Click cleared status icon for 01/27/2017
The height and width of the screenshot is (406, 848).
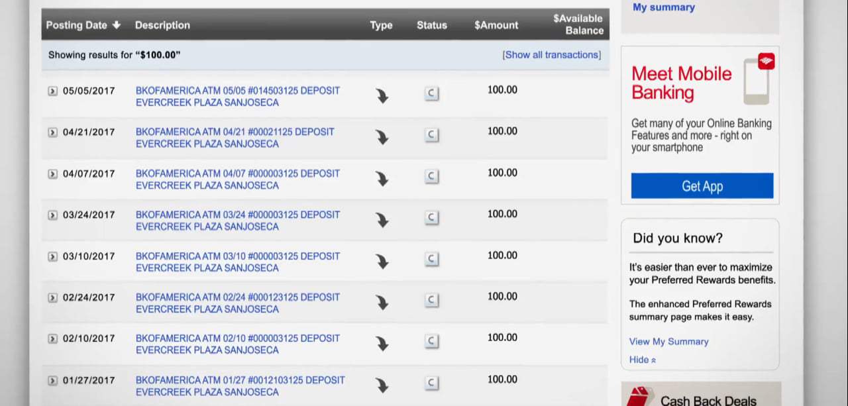(431, 383)
